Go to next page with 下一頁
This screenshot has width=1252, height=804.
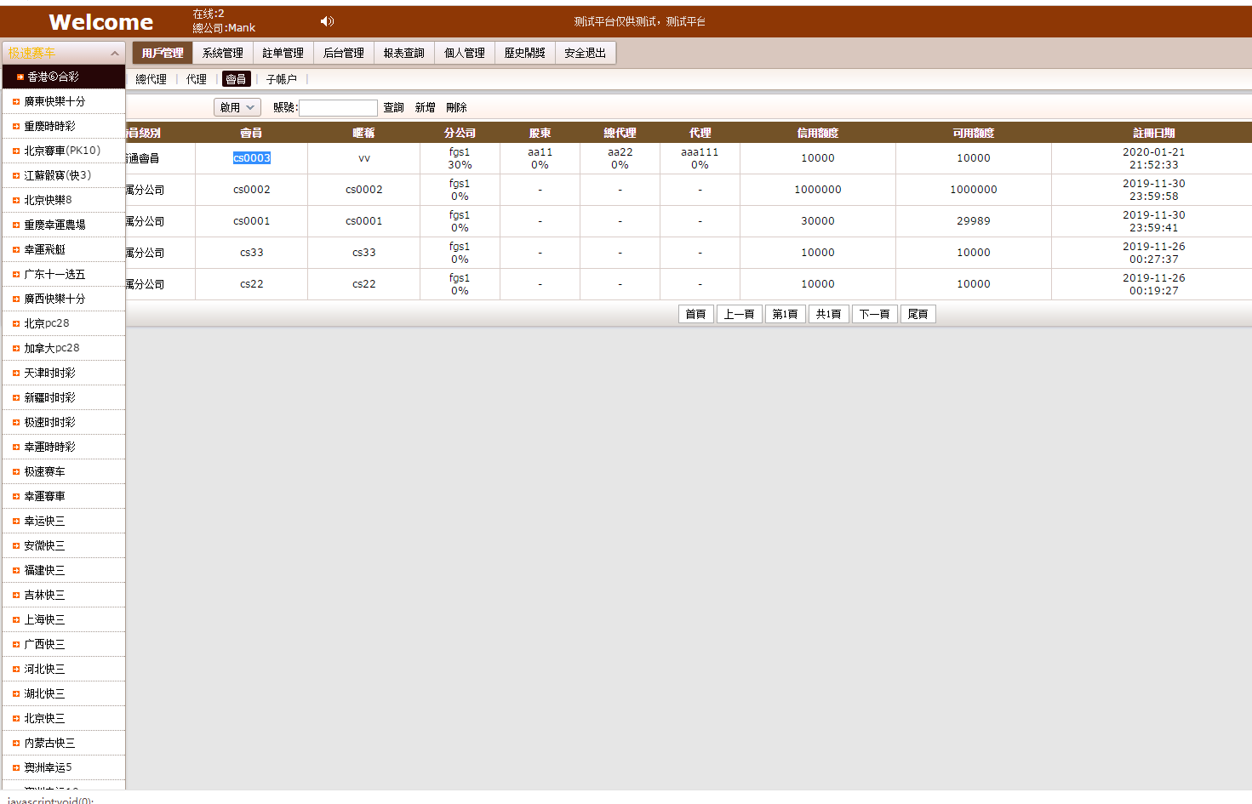pyautogui.click(x=874, y=314)
